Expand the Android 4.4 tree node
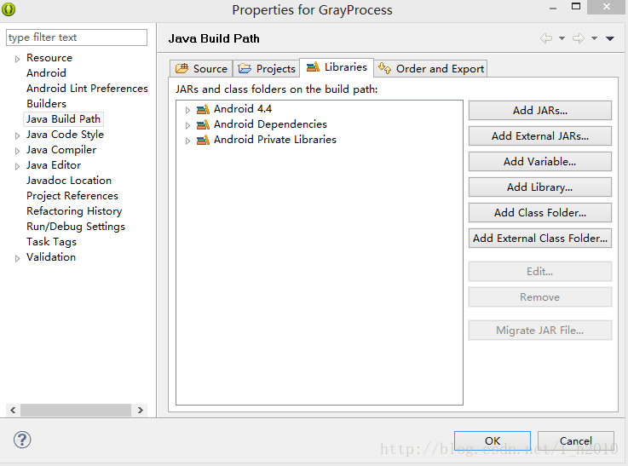 click(187, 110)
